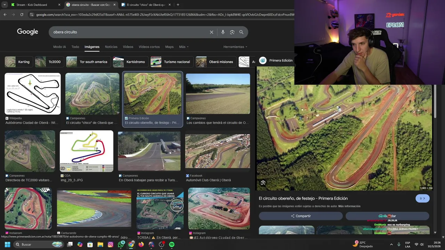445x250 pixels.
Task: Open Facebook Automóvil Club Oberá image
Action: 218,151
